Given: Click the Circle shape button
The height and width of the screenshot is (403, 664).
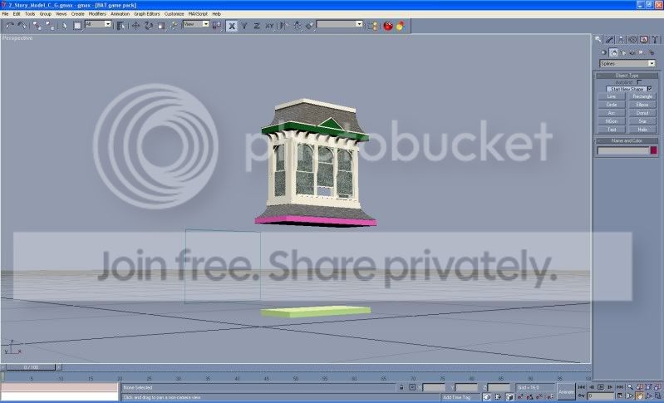Looking at the screenshot, I should 612,105.
